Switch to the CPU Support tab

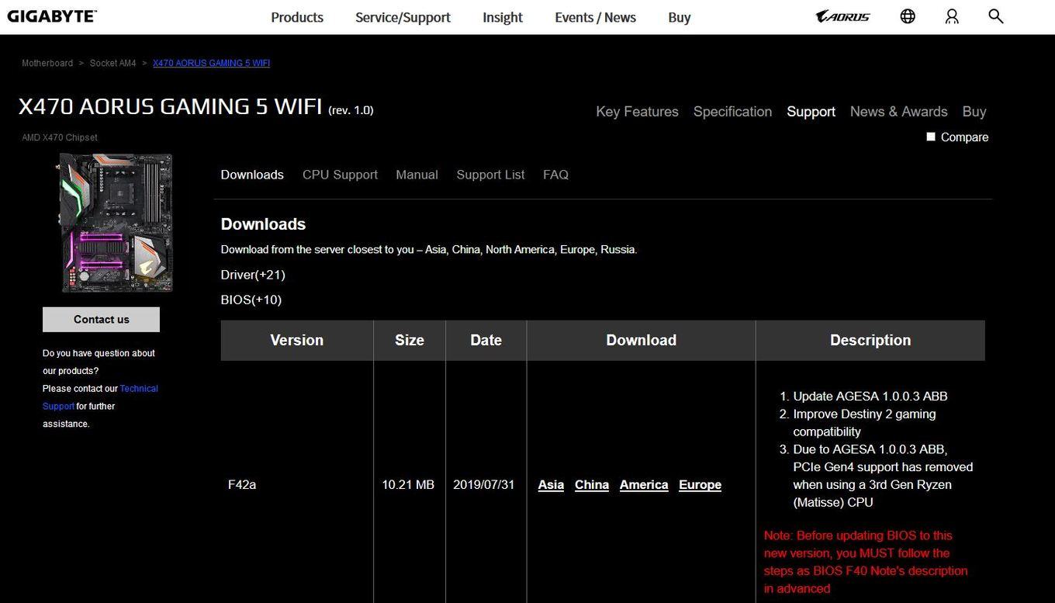[340, 175]
